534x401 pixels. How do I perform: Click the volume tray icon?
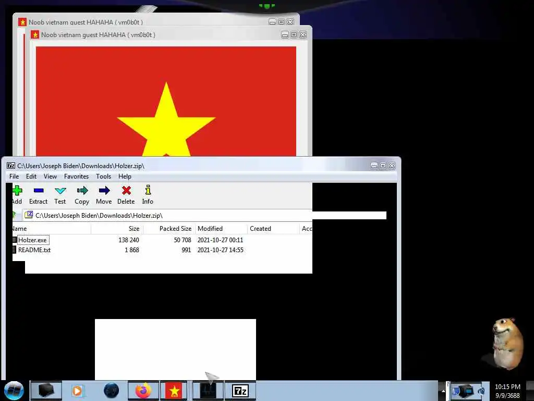(x=481, y=391)
